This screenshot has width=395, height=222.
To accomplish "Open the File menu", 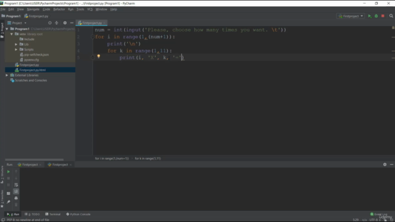I will pos(2,9).
